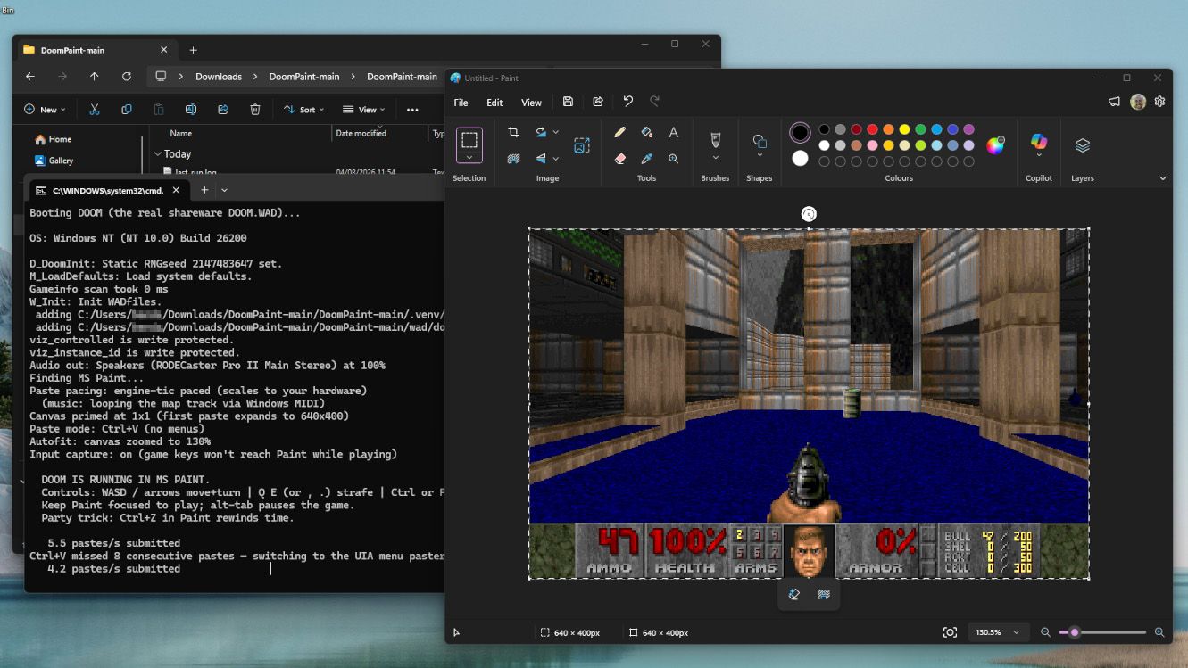This screenshot has width=1188, height=668.
Task: Open the View menu in Paint
Action: pyautogui.click(x=531, y=103)
